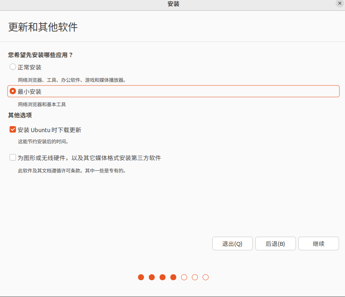The image size is (345, 297).
Task: Click the 继续 button to proceed
Action: pos(318,244)
